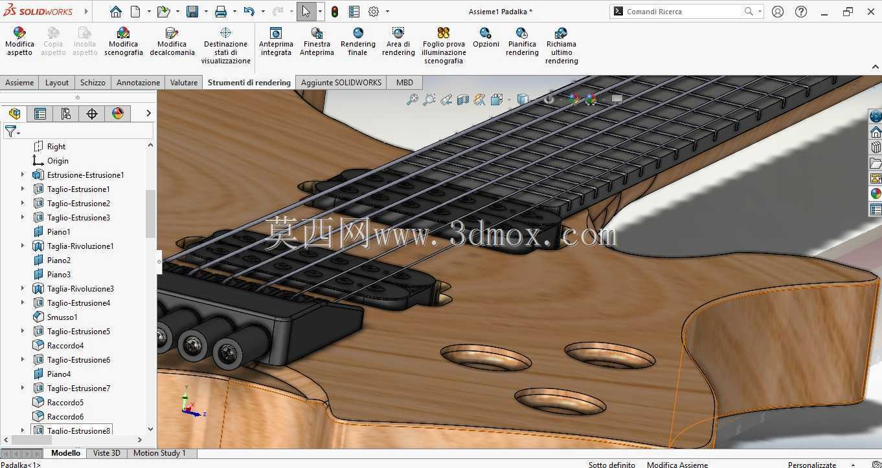This screenshot has height=468, width=882.
Task: Open the display style cube icon
Action: (x=522, y=100)
